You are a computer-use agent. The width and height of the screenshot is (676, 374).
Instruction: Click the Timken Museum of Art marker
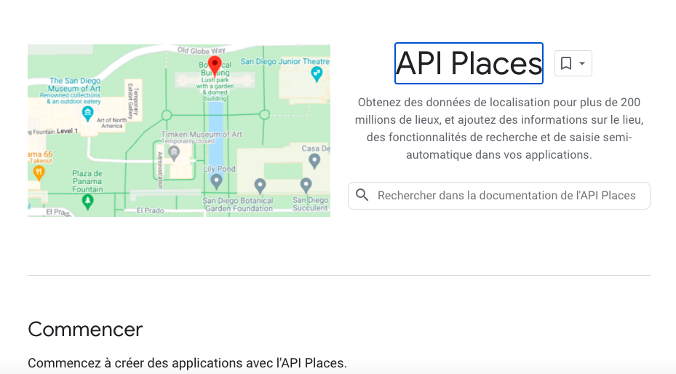[x=174, y=153]
